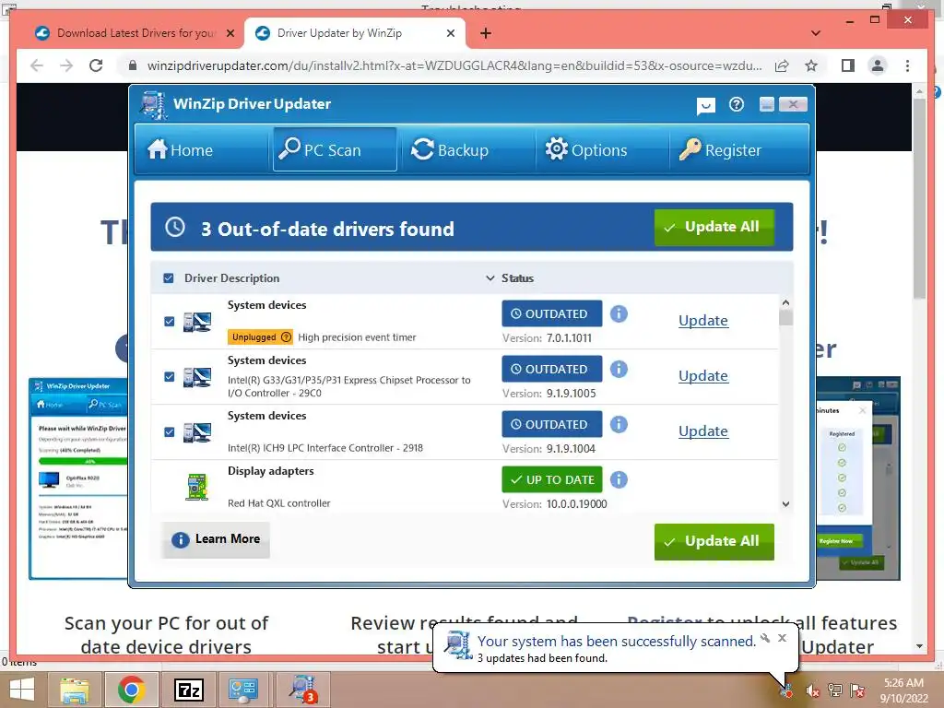The height and width of the screenshot is (708, 944).
Task: Expand the Status column sort chevron
Action: click(490, 278)
